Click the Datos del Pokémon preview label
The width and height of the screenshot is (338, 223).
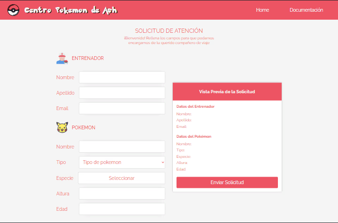pyautogui.click(x=194, y=136)
